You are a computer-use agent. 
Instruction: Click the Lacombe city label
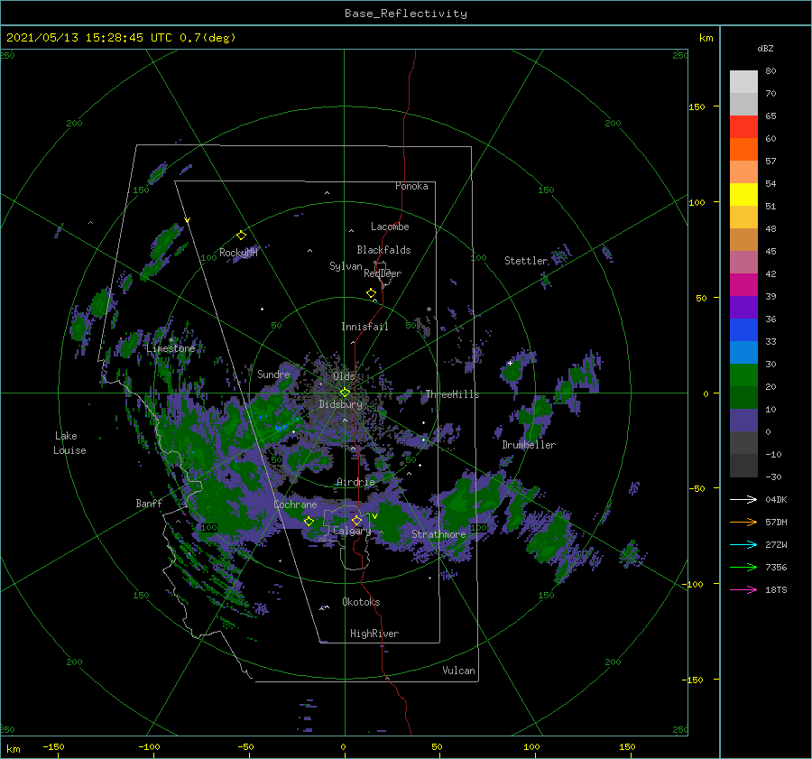(390, 227)
